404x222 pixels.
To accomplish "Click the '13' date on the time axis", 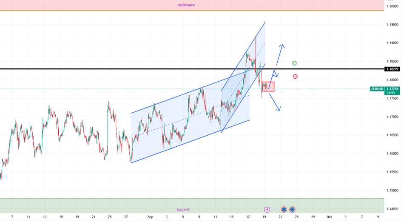I will [45, 217].
